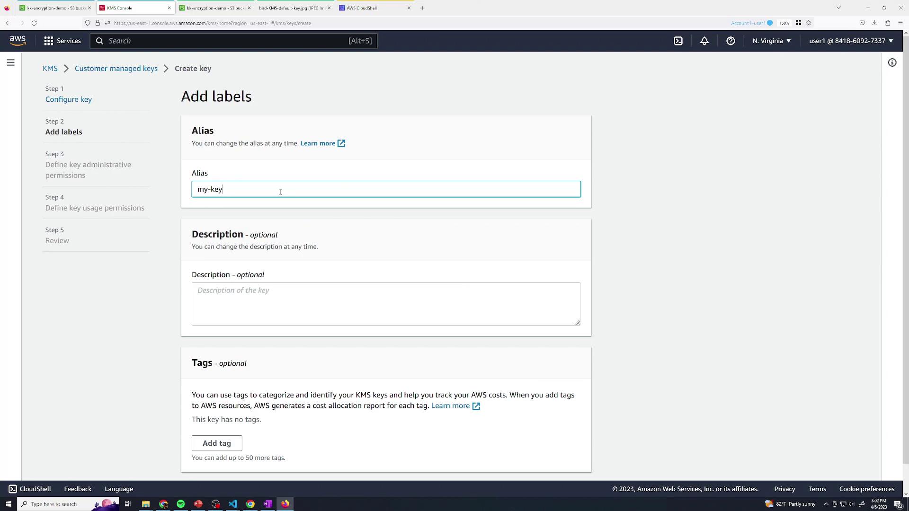The width and height of the screenshot is (909, 511).
Task: Return to Step 1 Configure key
Action: tap(69, 99)
